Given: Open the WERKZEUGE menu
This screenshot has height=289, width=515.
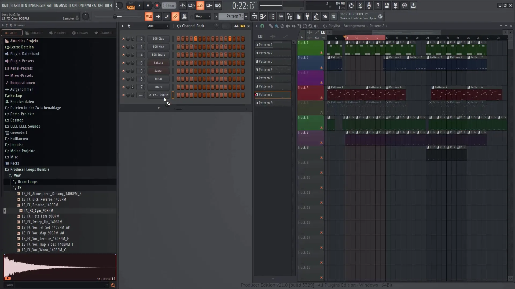Looking at the screenshot, I should (x=95, y=5).
